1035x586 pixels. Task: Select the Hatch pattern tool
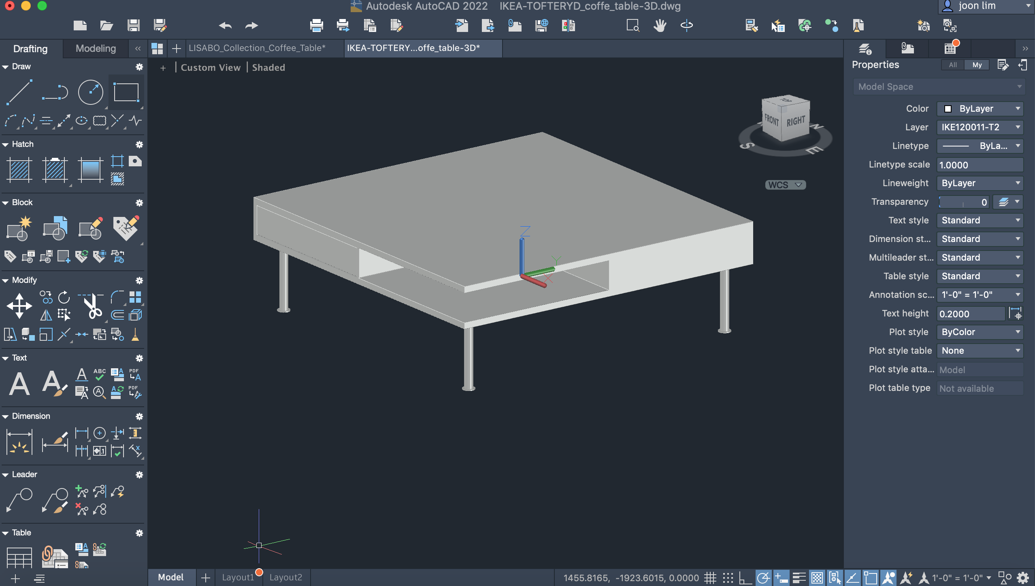click(x=19, y=170)
